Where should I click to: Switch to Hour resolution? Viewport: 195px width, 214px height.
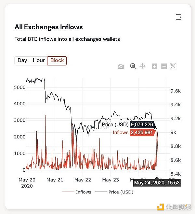point(39,61)
